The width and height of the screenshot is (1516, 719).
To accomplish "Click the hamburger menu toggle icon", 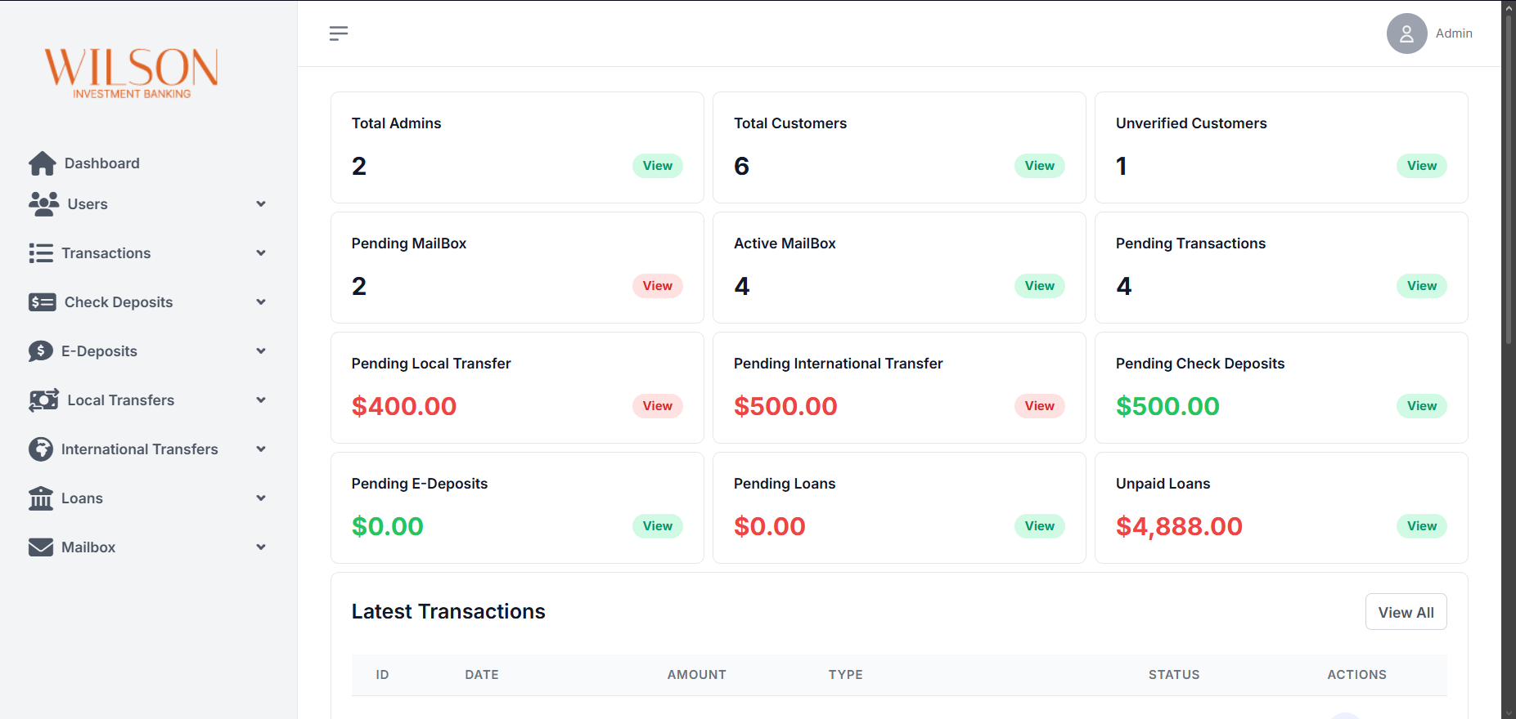I will point(339,33).
